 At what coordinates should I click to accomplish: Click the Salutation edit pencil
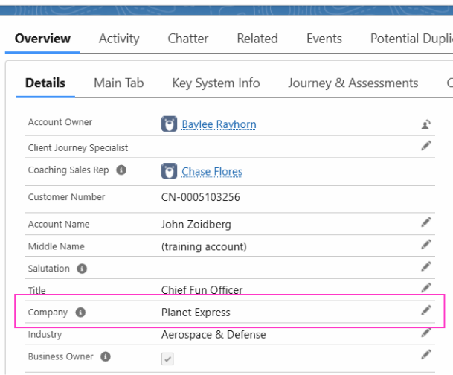pos(426,266)
